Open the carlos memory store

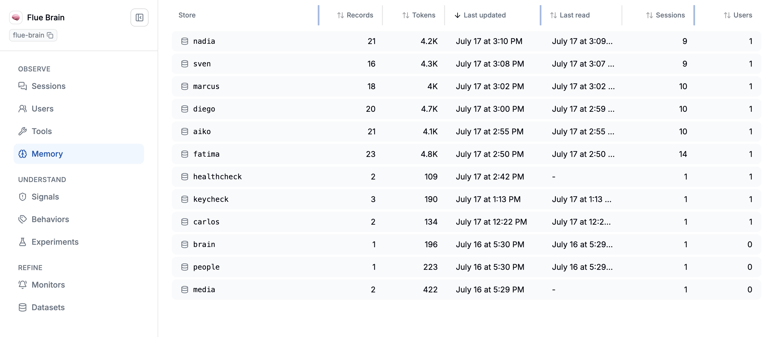tap(466, 222)
